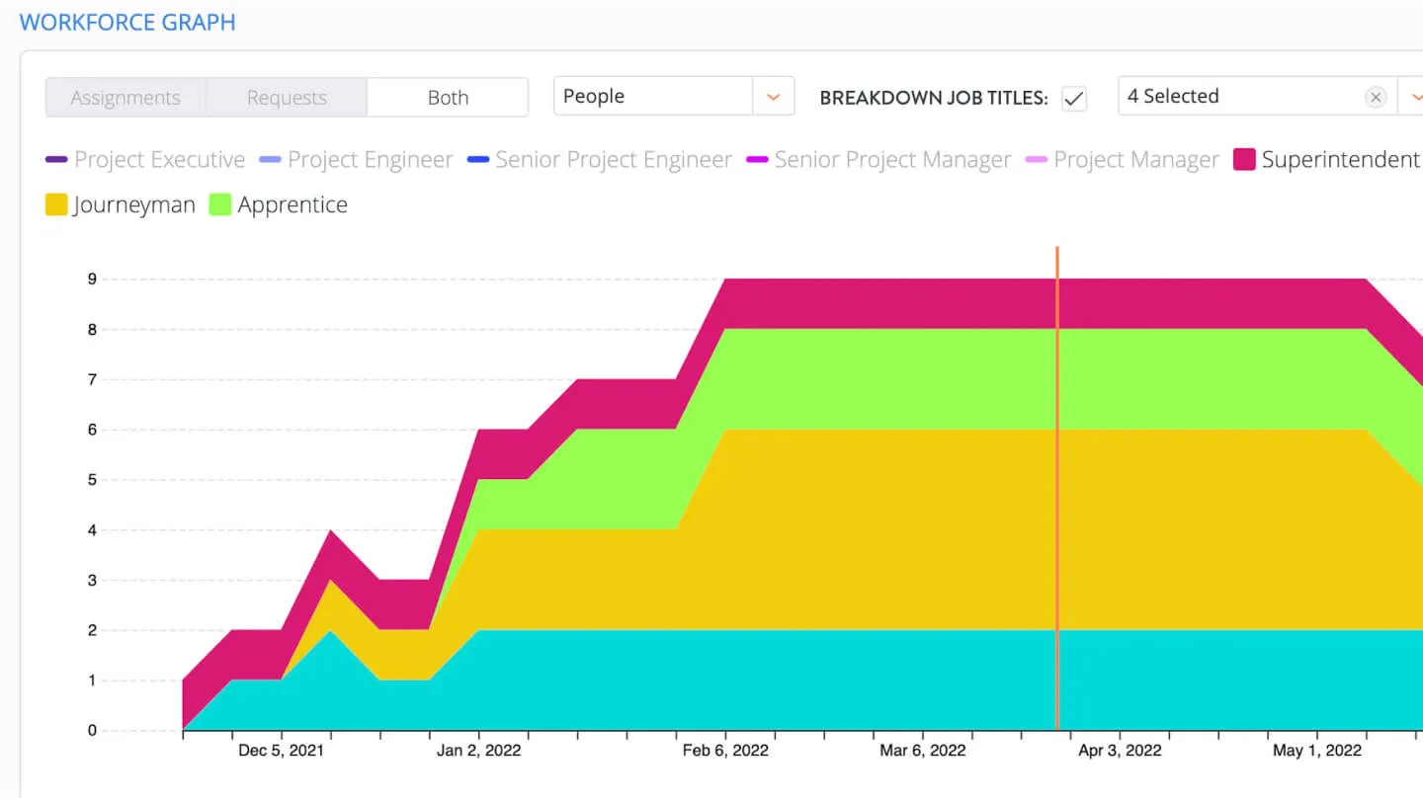
Task: Switch to the Assignments tab
Action: click(x=126, y=98)
